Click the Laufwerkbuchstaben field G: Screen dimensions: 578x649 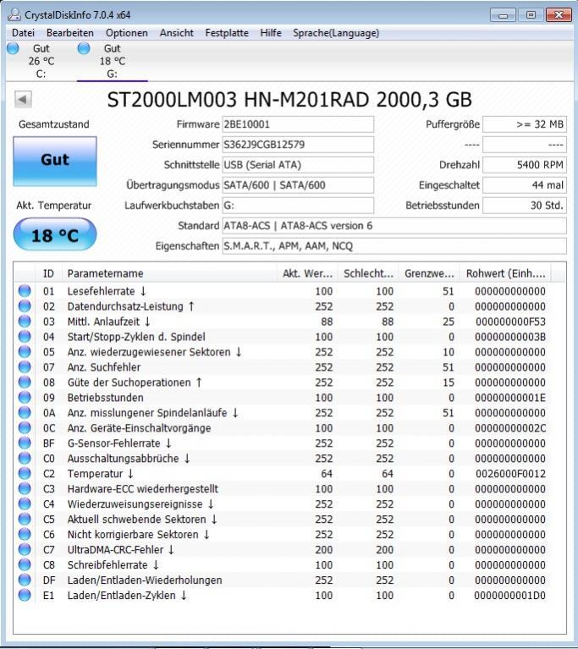click(x=298, y=206)
